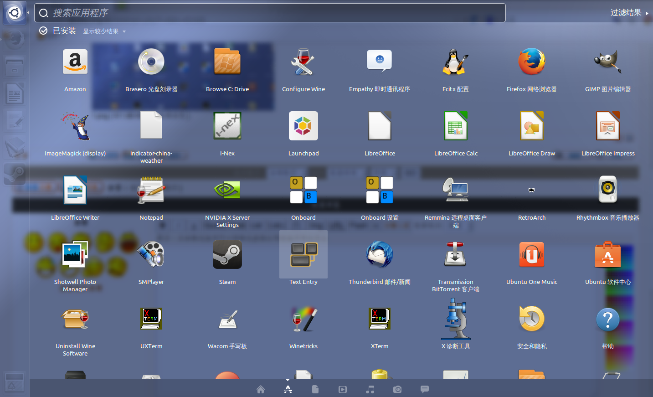Screen dimensions: 653x397
Task: Open Browse C: Drive
Action: click(227, 62)
